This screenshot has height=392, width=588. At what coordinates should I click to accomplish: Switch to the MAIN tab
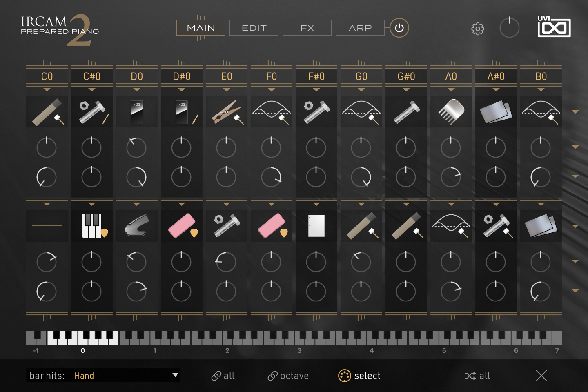pyautogui.click(x=201, y=28)
